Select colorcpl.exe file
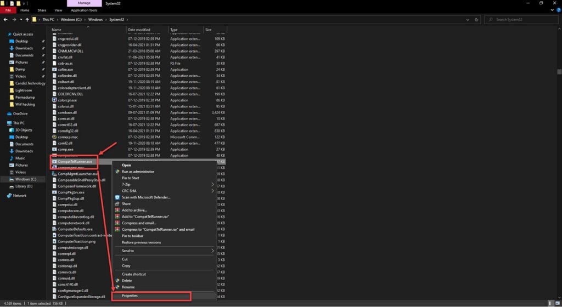The image size is (562, 307). (x=67, y=100)
